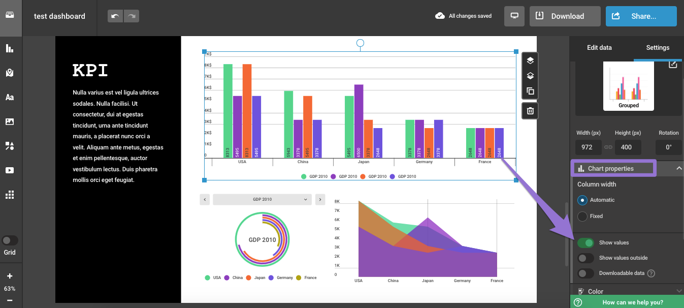Turn on the Downloadable data switch
This screenshot has width=684, height=308.
click(x=585, y=273)
